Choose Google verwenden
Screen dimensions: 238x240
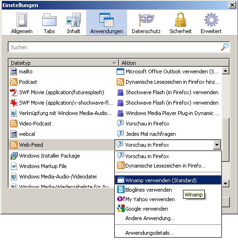click(168, 209)
